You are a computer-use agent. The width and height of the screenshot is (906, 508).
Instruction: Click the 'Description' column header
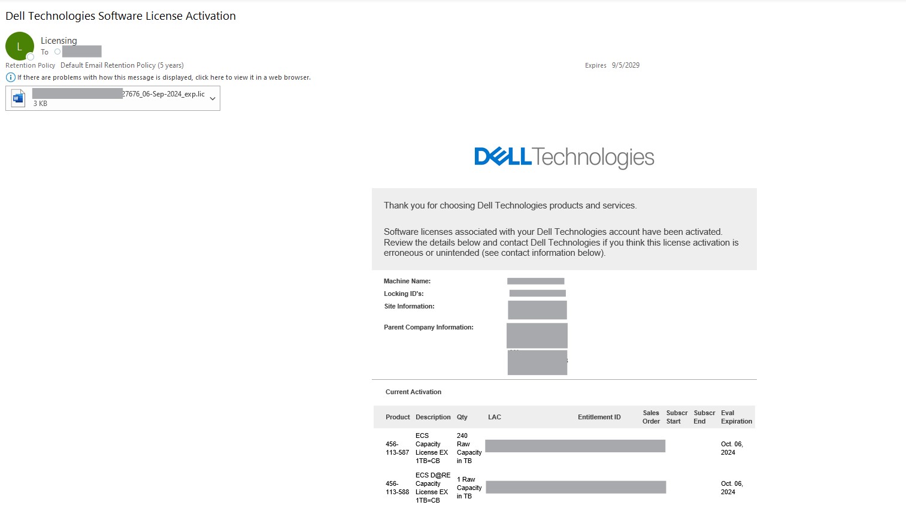tap(433, 417)
